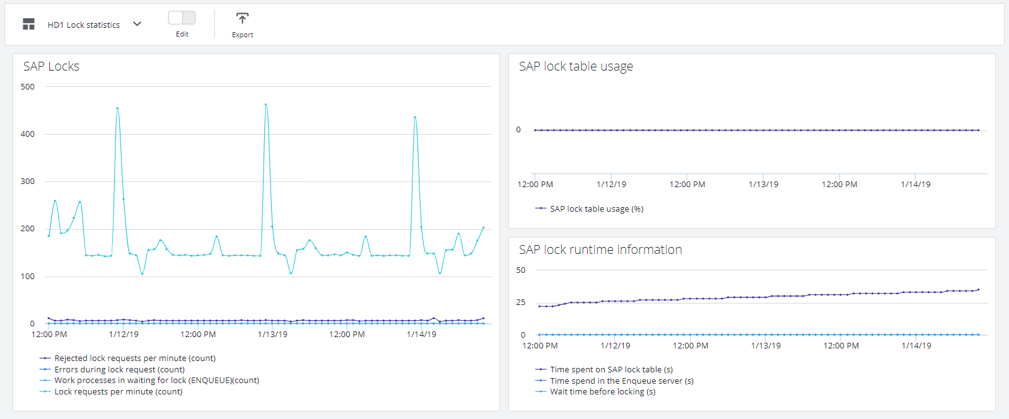Image resolution: width=1009 pixels, height=419 pixels.
Task: Open the HD1 Lock statistics dashboard selector
Action: pyautogui.click(x=84, y=25)
